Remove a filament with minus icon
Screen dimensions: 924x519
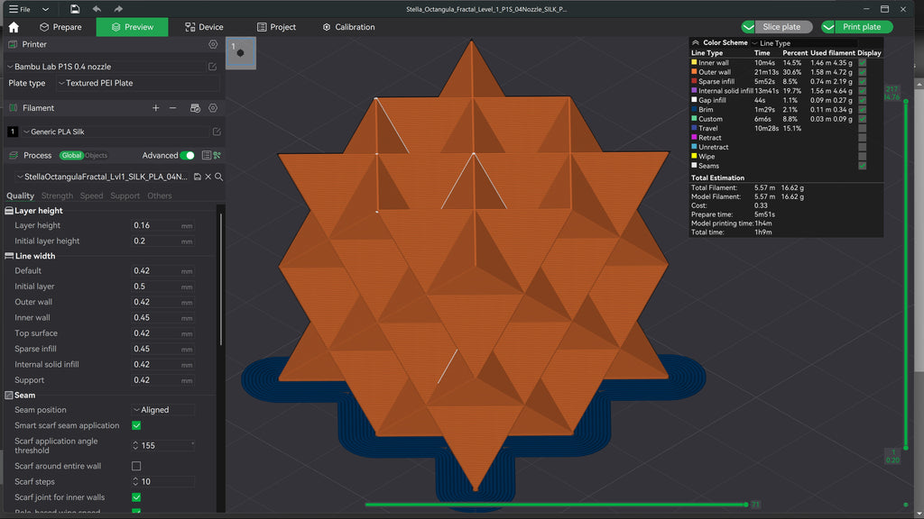pyautogui.click(x=172, y=108)
